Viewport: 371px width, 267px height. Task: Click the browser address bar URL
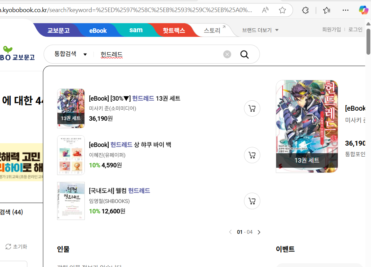pos(126,10)
